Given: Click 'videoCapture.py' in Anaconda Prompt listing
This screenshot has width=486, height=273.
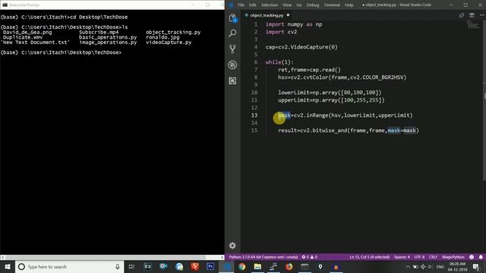Looking at the screenshot, I should 169,42.
